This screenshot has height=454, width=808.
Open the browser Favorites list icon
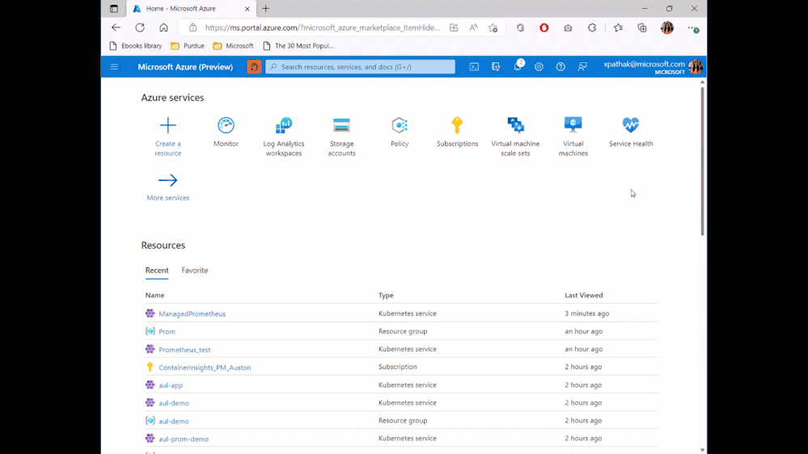619,27
